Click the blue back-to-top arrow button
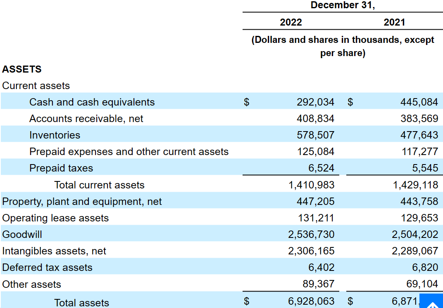 pos(431,301)
